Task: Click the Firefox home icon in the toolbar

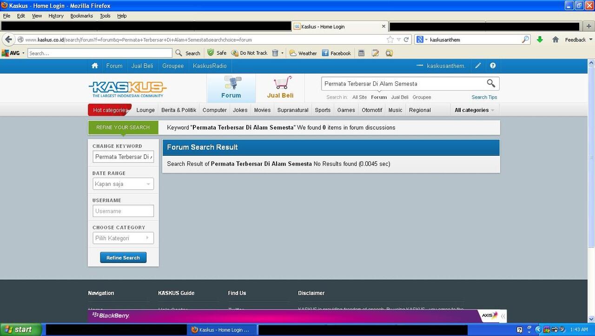Action: point(555,40)
